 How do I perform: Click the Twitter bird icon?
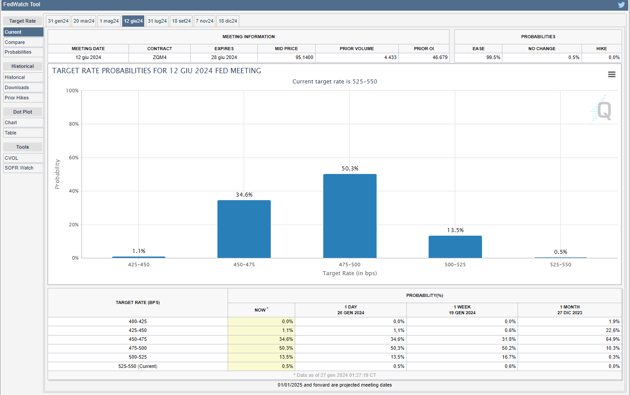pyautogui.click(x=621, y=5)
